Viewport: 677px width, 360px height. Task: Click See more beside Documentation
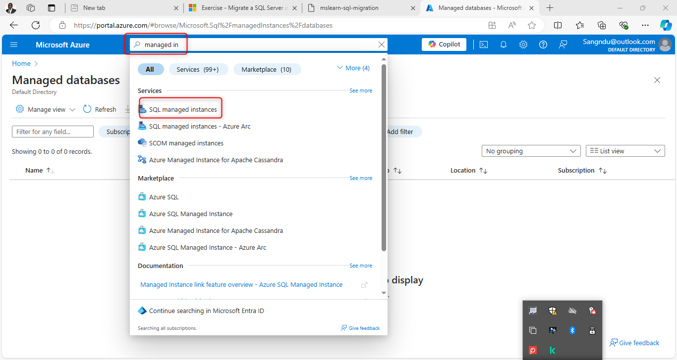(361, 266)
